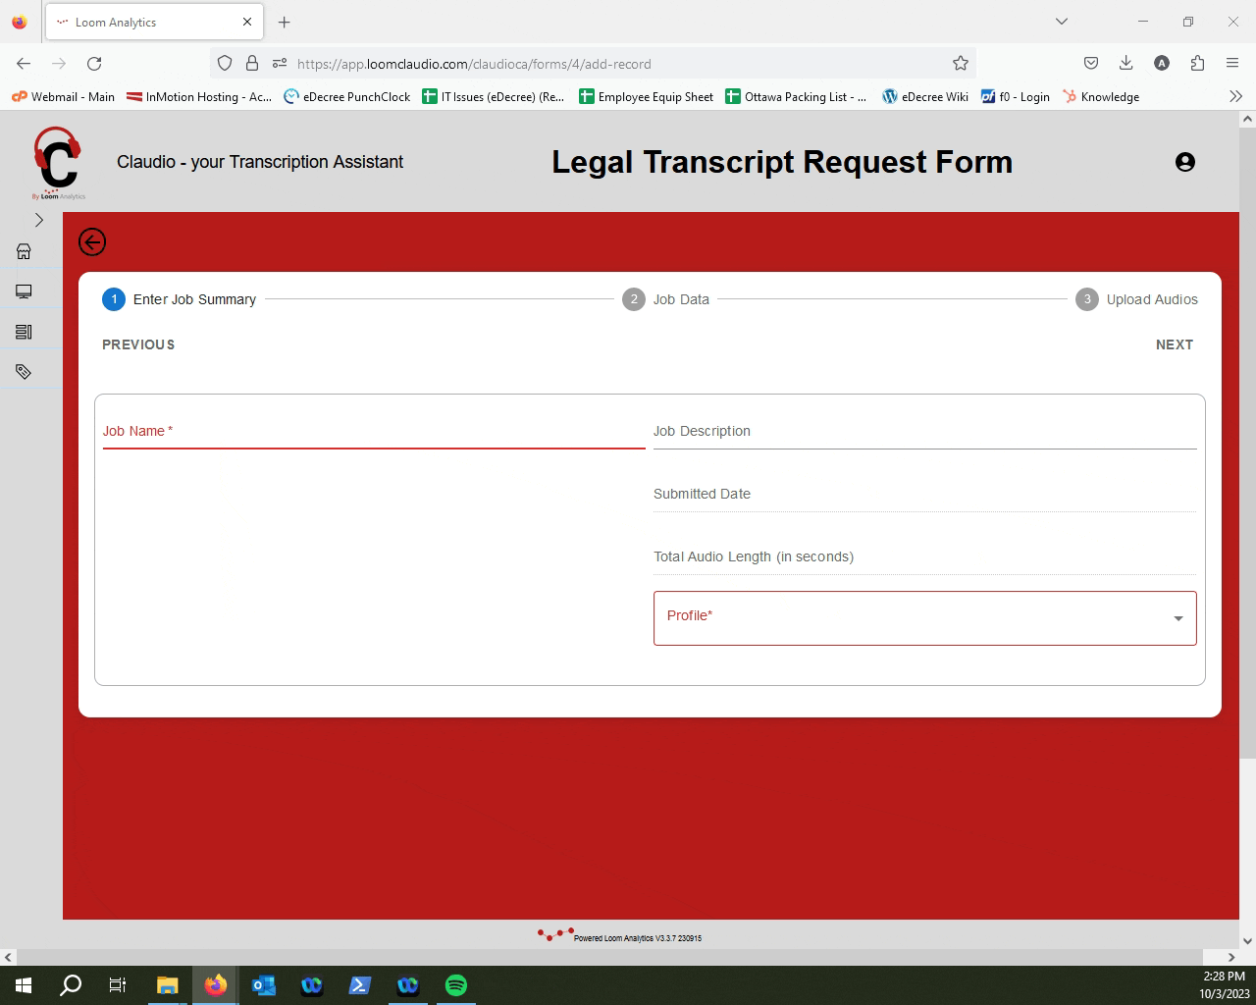Click the Claudio headphones logo
Image resolution: width=1256 pixels, height=1005 pixels.
[58, 160]
